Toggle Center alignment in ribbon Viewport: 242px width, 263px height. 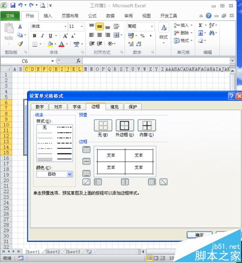click(x=100, y=35)
